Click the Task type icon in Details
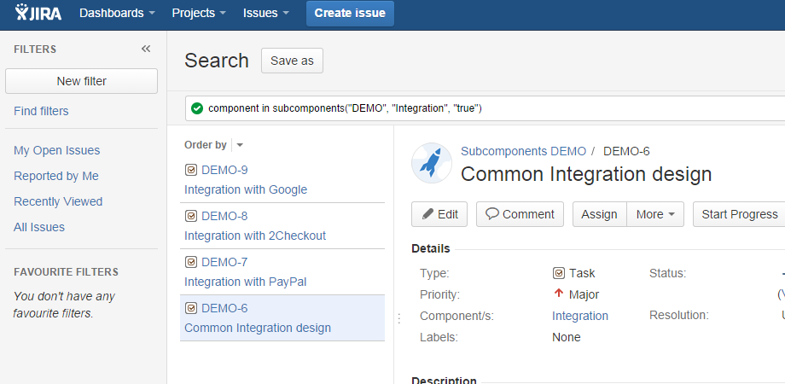785x384 pixels. pos(559,273)
